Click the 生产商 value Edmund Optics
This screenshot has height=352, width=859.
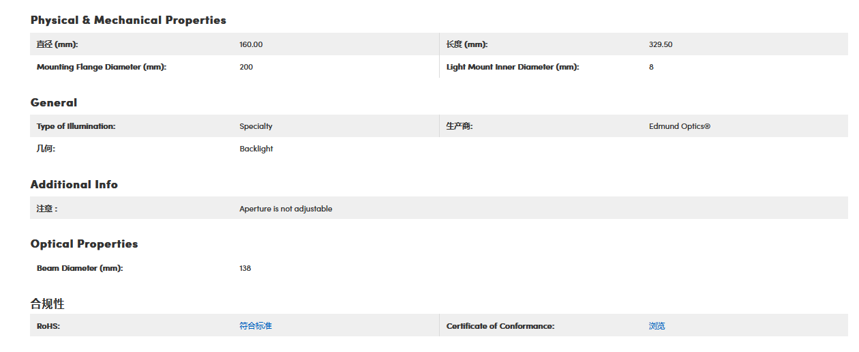pyautogui.click(x=680, y=126)
